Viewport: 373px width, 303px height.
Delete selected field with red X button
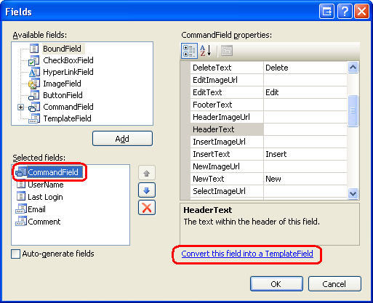click(x=146, y=208)
